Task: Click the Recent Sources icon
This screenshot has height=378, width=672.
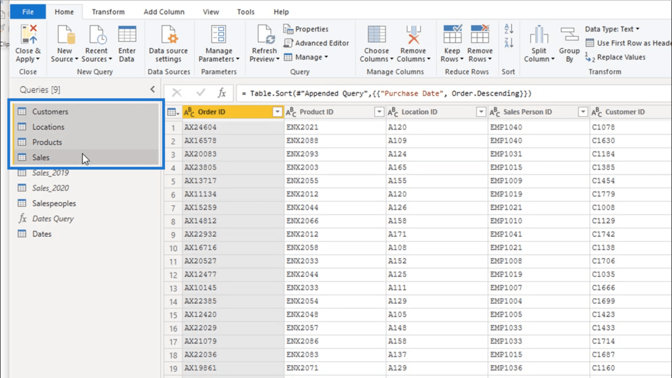Action: coord(97,34)
